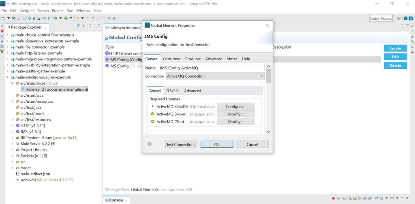Click the Quick Access search box

pyautogui.click(x=381, y=19)
